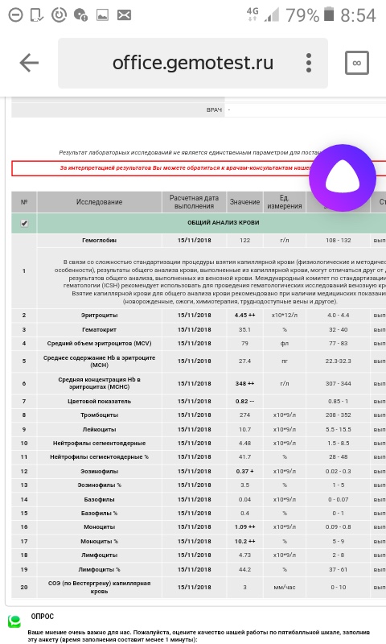Tap the Эозинофилы value 0.37 +
Viewport: 386px width, 644px height.
tap(245, 472)
